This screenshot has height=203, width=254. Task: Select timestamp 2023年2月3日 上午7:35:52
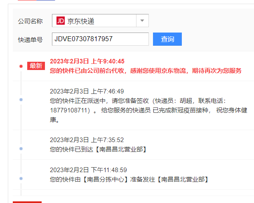click(x=87, y=140)
